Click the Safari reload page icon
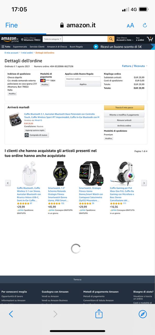The image size is (155, 335). tap(145, 25)
